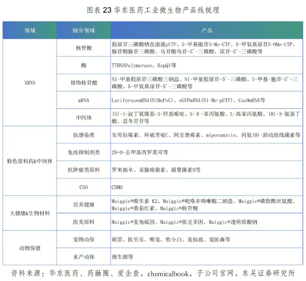The image size is (306, 281).
Task: Click the 医美原料 subcategory cell
Action: (x=84, y=222)
